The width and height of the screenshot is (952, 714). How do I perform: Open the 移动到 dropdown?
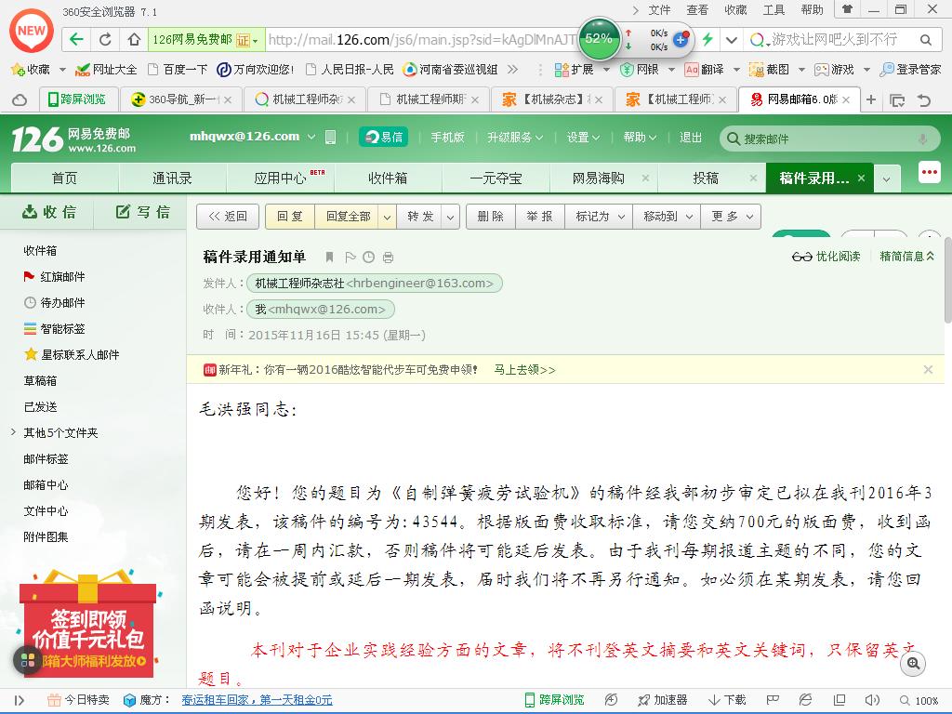click(668, 217)
